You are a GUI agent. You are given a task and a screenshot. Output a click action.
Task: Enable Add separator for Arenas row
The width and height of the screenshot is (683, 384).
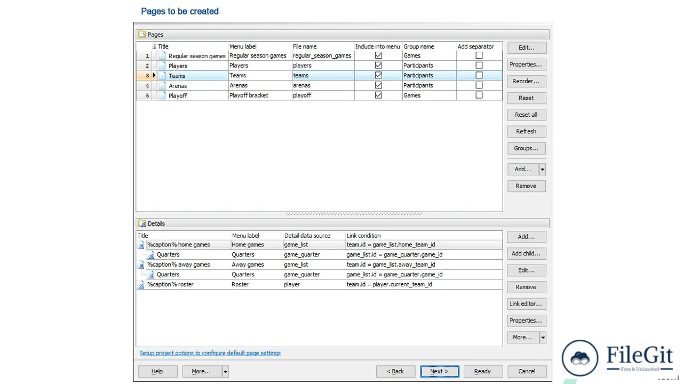point(479,85)
